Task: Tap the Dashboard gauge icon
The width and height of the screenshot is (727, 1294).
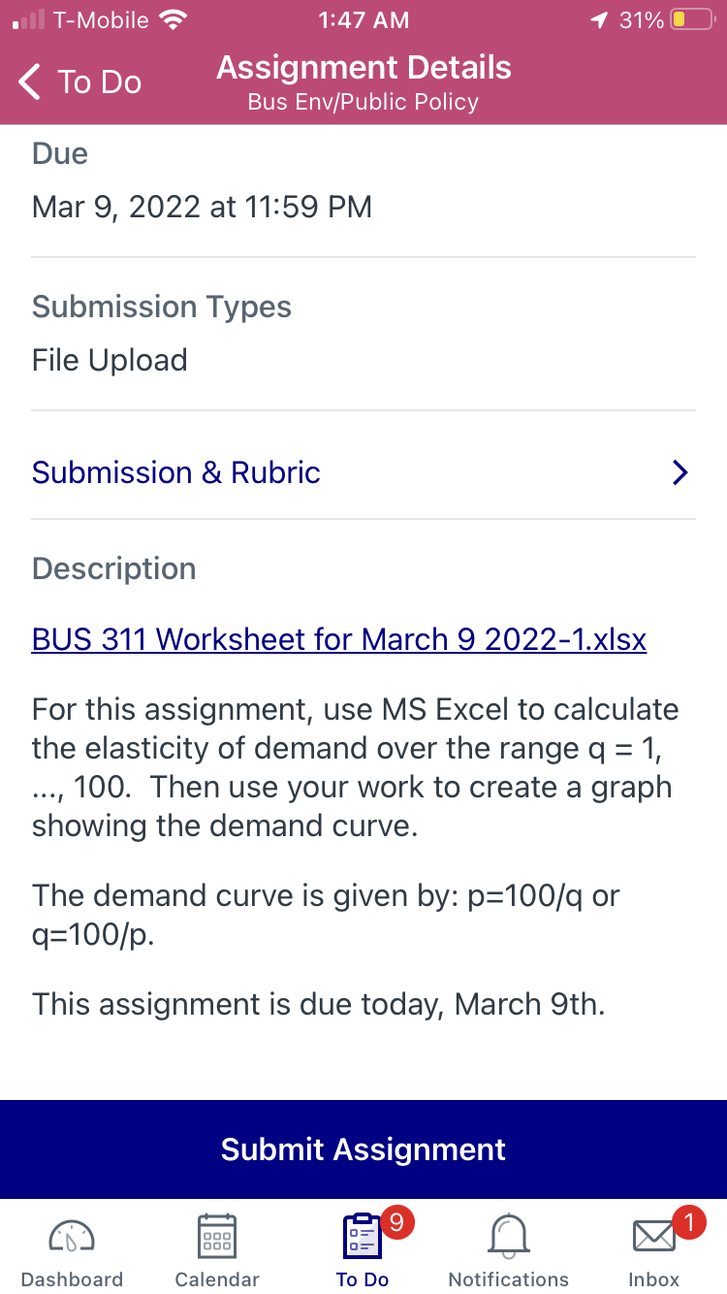Action: [72, 1237]
